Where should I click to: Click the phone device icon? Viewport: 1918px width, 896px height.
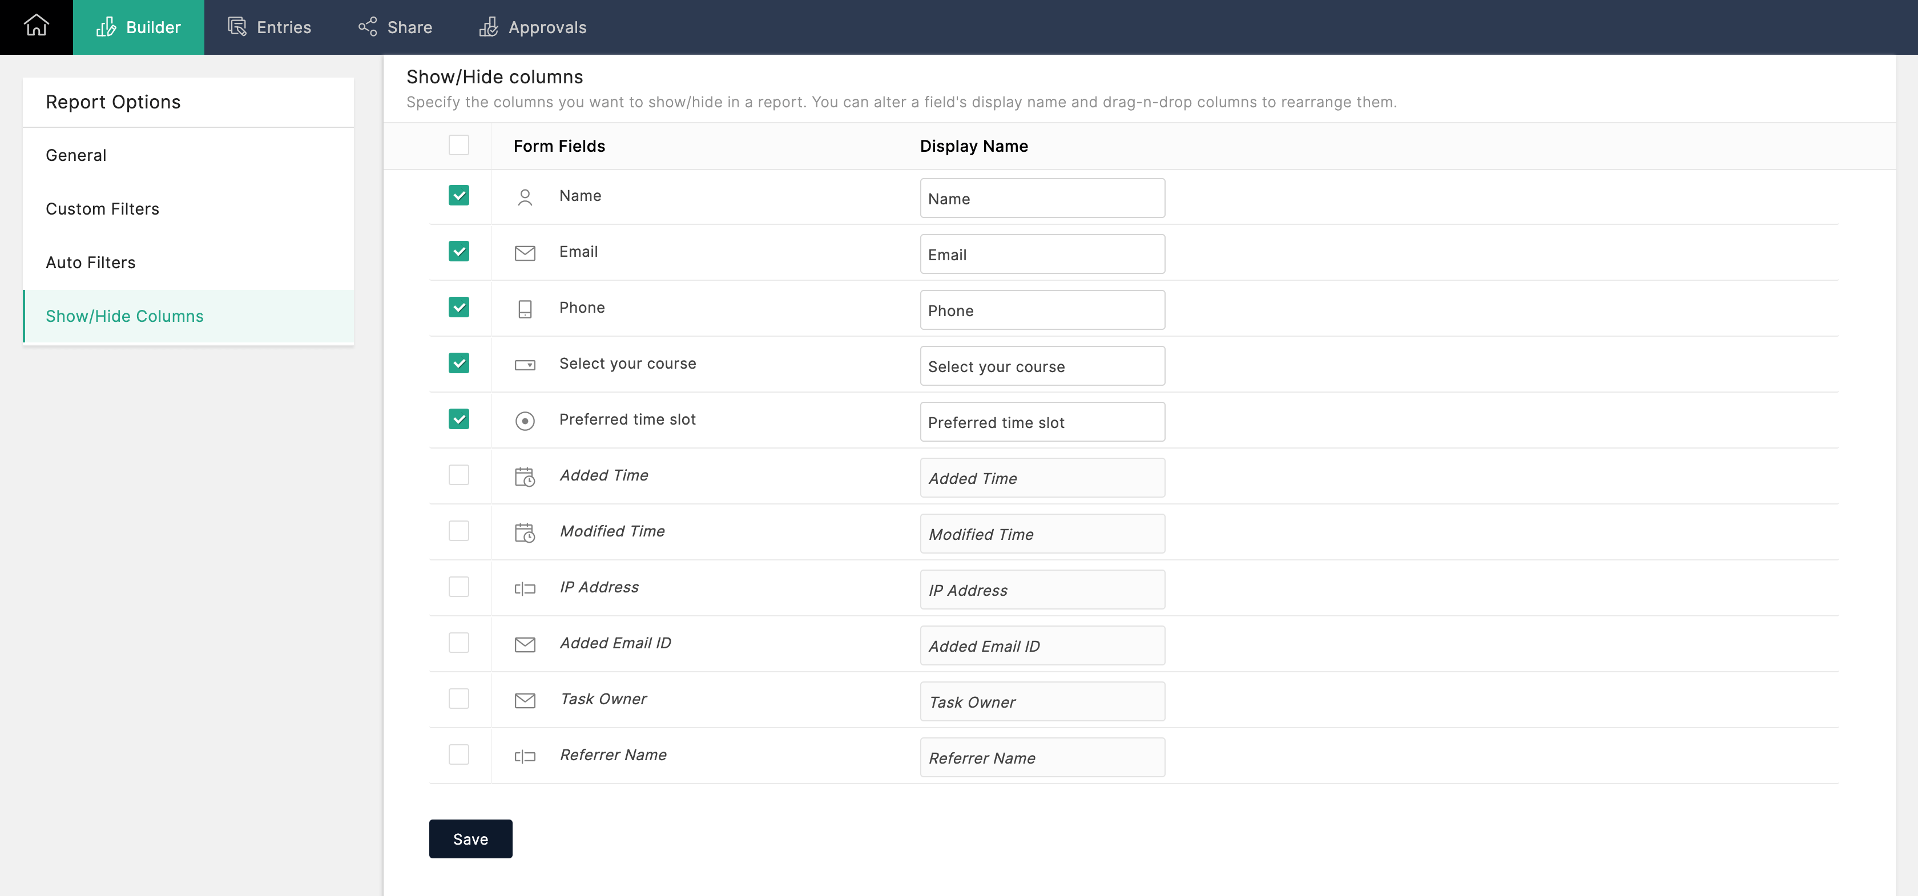pyautogui.click(x=525, y=309)
